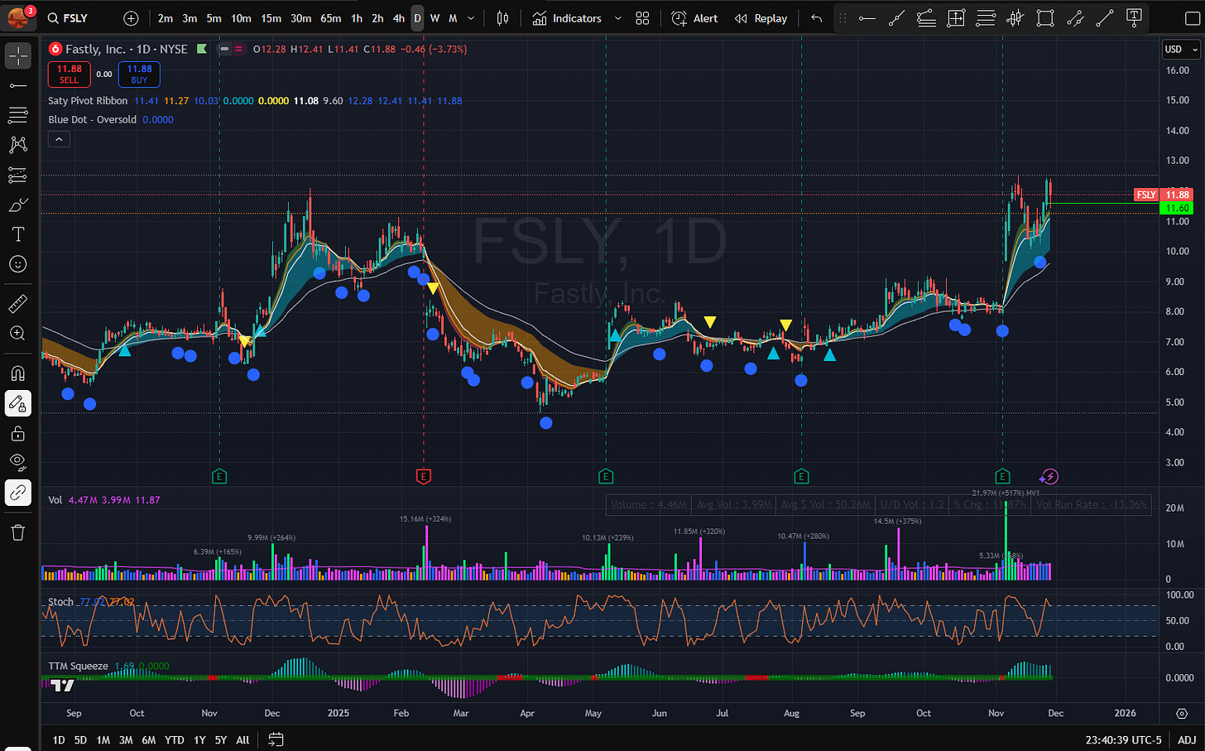
Task: Click the red earnings E marker
Action: tap(424, 476)
